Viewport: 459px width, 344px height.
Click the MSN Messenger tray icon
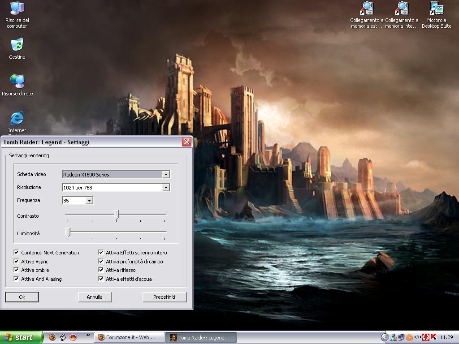394,338
